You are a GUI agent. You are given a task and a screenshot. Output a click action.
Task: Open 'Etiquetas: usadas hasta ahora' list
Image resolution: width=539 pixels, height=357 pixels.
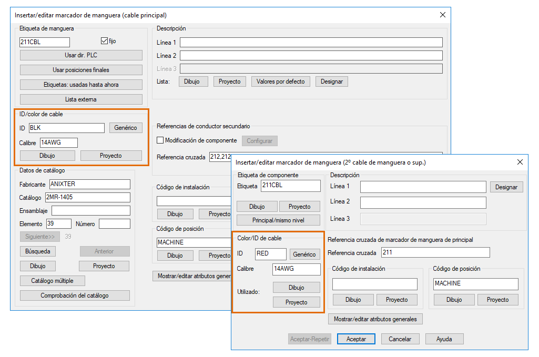coord(81,85)
